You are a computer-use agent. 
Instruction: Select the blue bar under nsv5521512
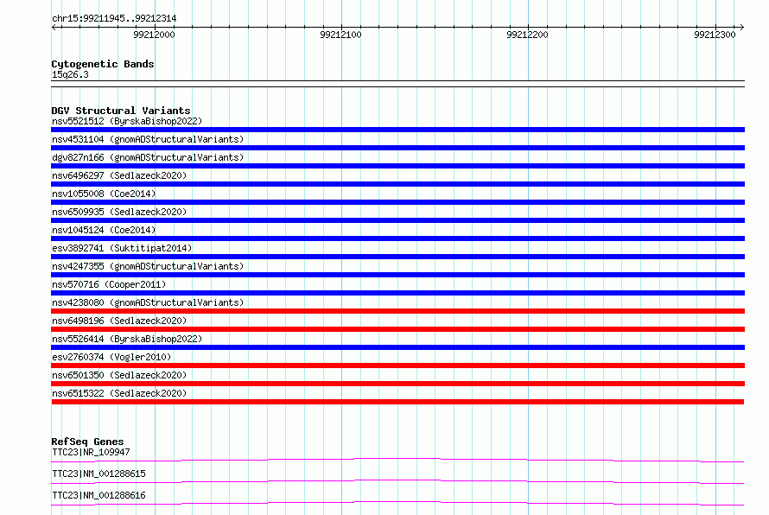(x=397, y=130)
